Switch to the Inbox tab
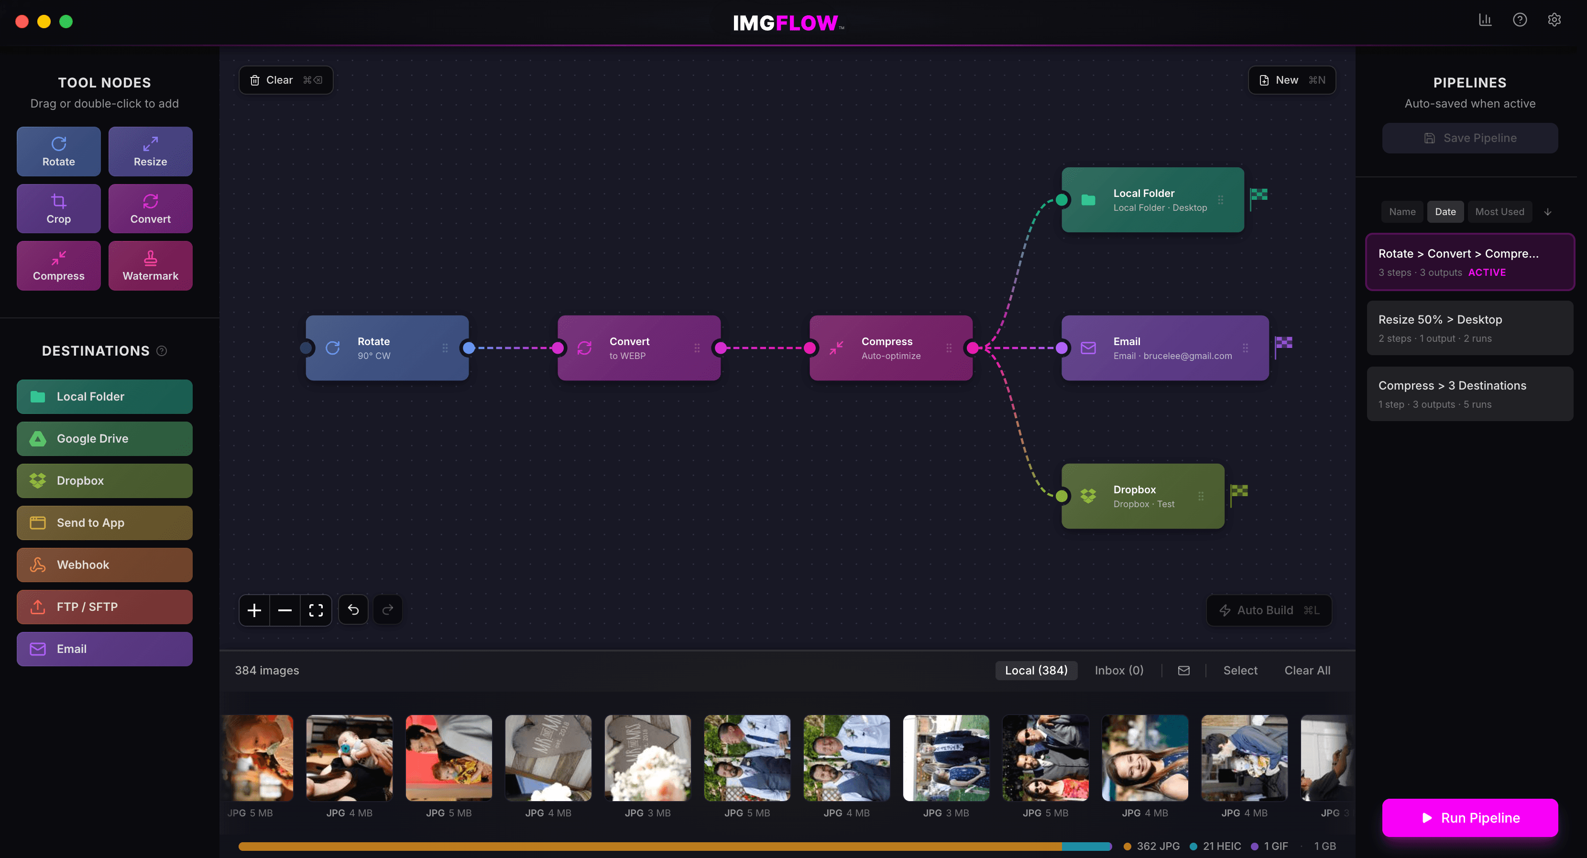Image resolution: width=1587 pixels, height=858 pixels. click(1119, 670)
